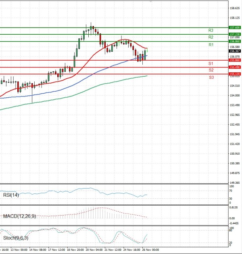Image resolution: width=242 pixels, height=254 pixels.
Task: Select the S1 support level label
Action: [211, 64]
